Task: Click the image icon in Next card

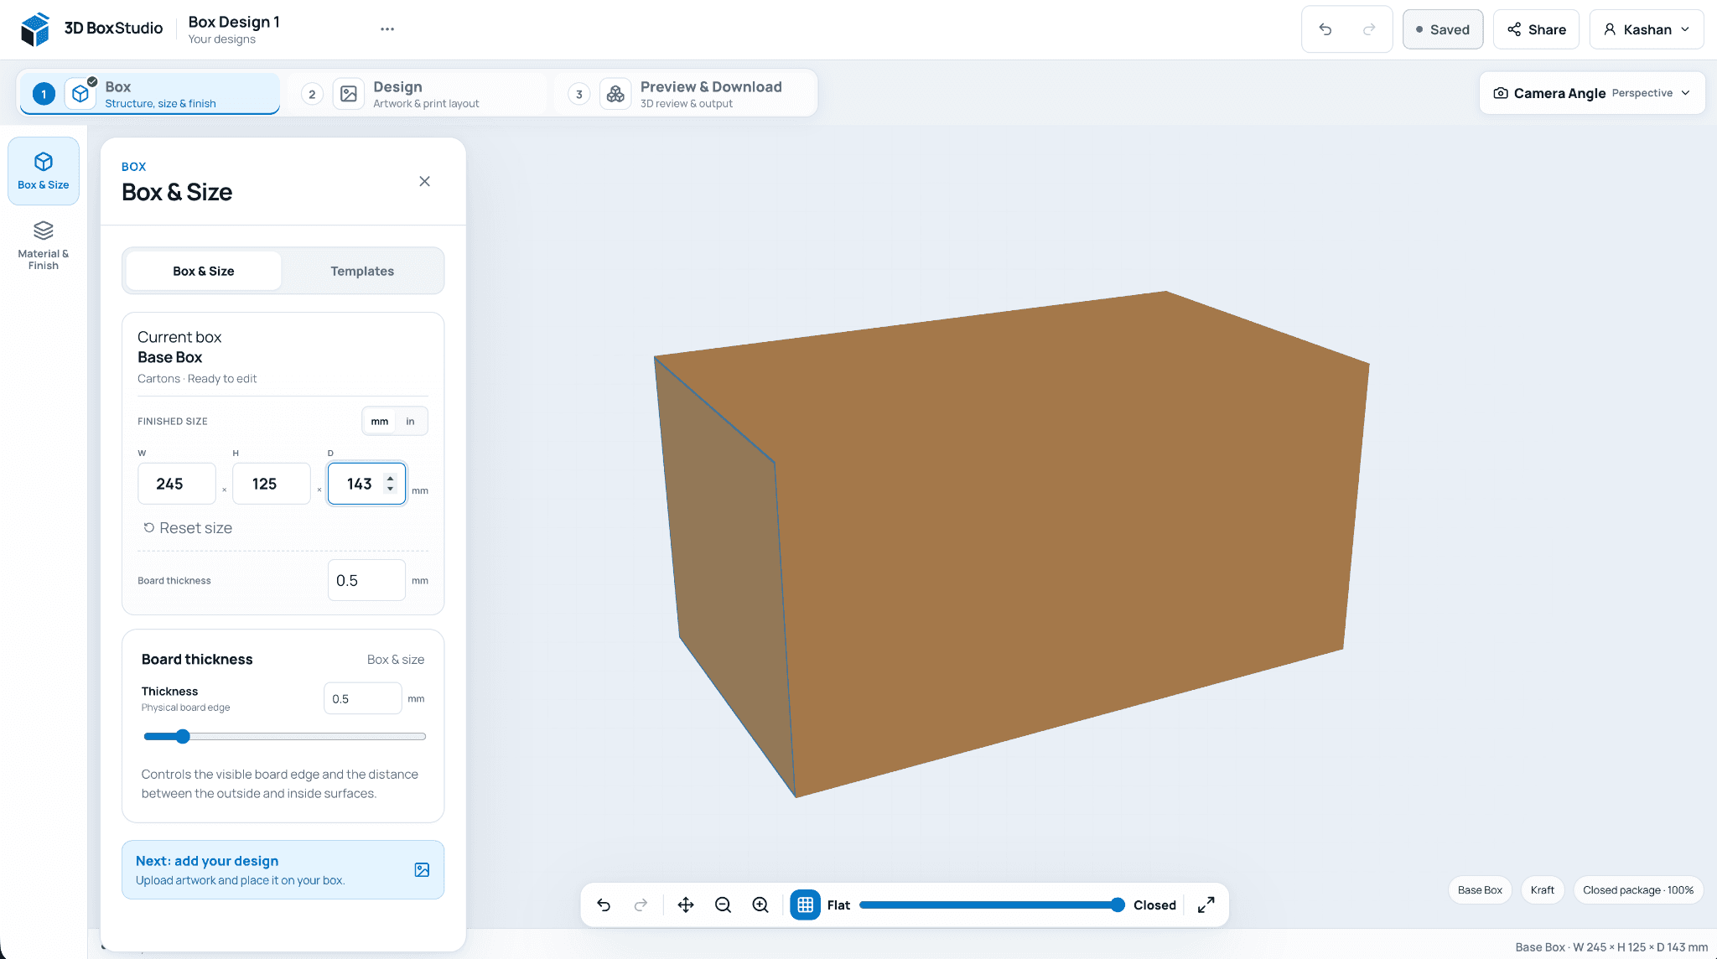Action: (423, 870)
